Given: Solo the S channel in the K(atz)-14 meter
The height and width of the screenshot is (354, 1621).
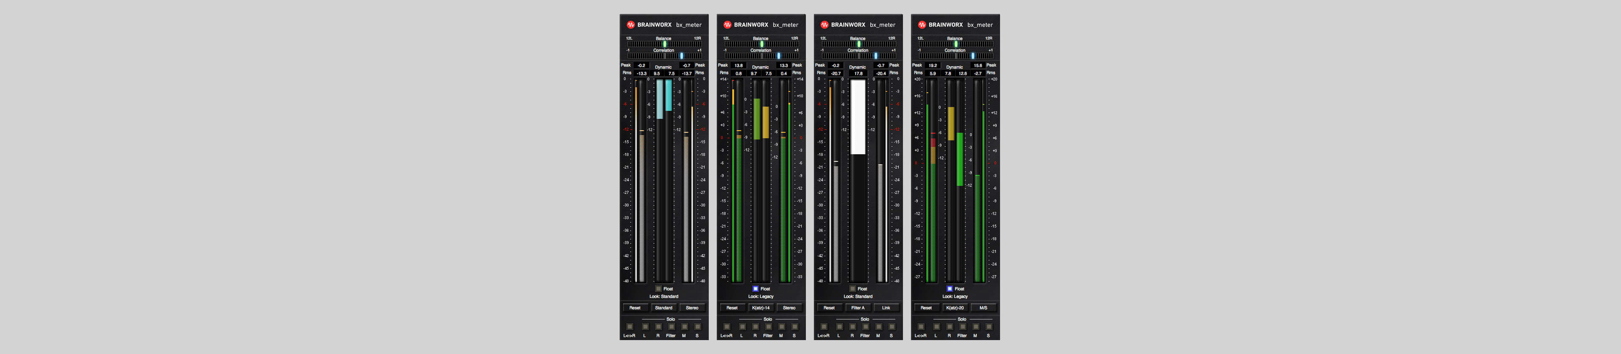Looking at the screenshot, I should pyautogui.click(x=795, y=326).
